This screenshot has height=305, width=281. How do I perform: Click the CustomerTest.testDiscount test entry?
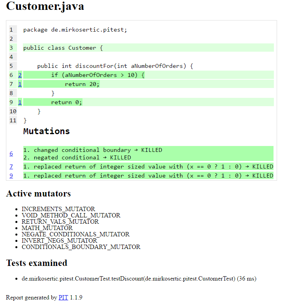coord(139,279)
